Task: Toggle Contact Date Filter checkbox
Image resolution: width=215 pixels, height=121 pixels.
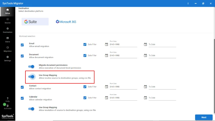Action: pyautogui.click(x=85, y=87)
